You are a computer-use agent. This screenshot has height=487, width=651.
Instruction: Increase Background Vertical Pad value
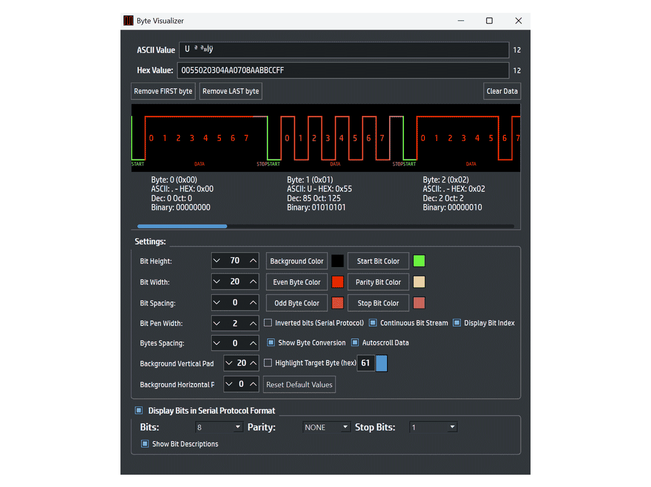(x=253, y=363)
